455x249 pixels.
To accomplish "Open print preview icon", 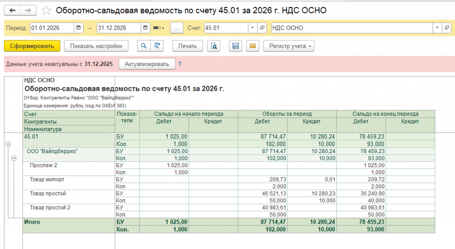I will [214, 46].
